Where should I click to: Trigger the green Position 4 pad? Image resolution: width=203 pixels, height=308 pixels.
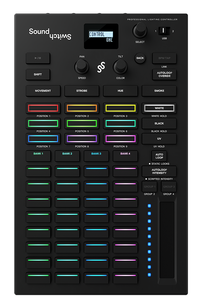[x=43, y=123]
